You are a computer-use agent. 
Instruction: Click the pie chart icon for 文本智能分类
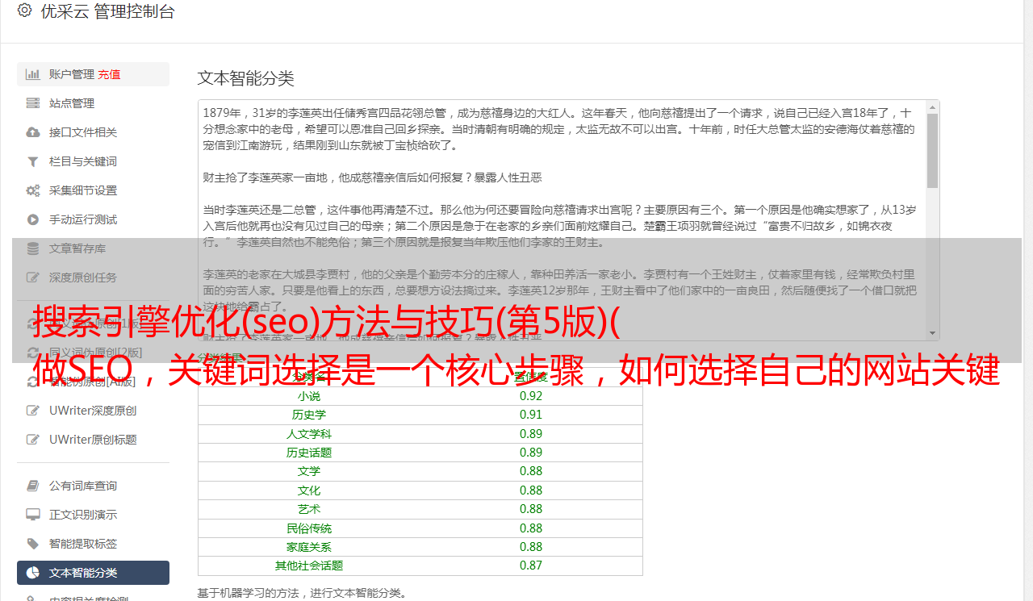[33, 573]
